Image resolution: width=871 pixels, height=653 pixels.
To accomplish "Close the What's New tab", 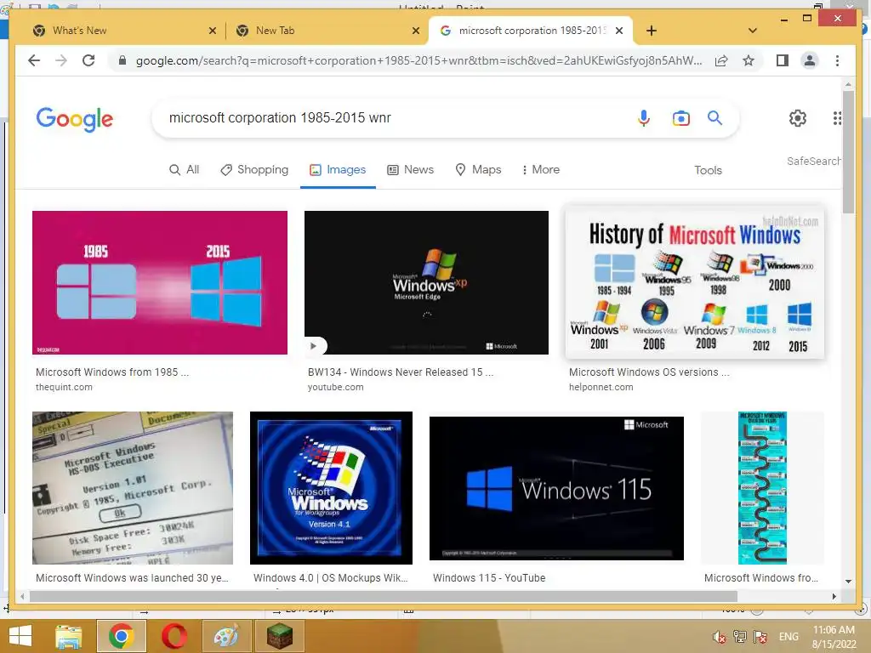I will [x=212, y=31].
